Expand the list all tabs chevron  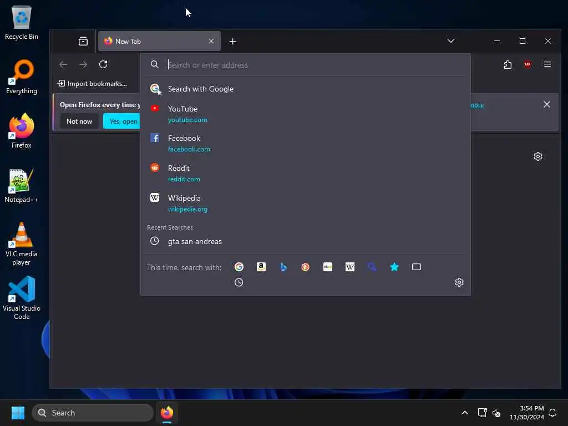coord(450,40)
